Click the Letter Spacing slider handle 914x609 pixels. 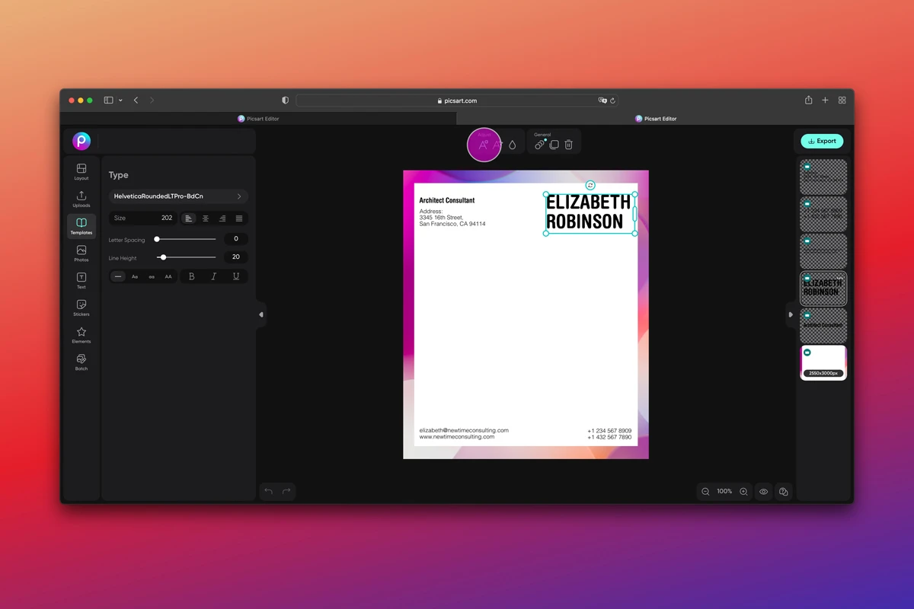pyautogui.click(x=158, y=238)
